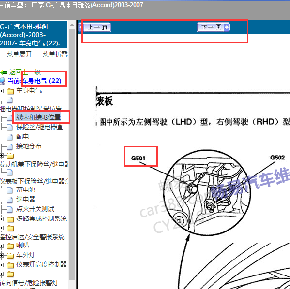The height and width of the screenshot is (289, 290).
Task: Expand the 仪表灯高度控制器 folder
Action: pos(2,265)
